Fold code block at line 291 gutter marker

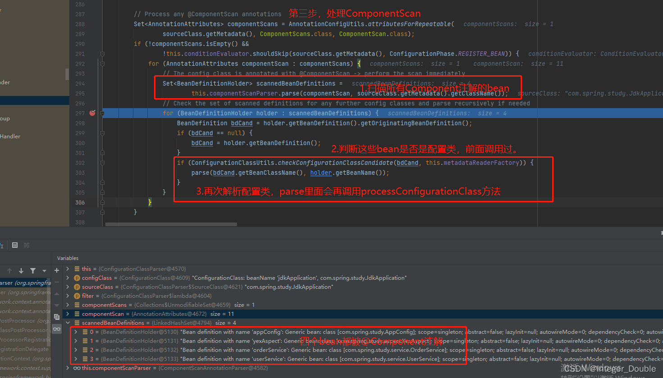[102, 54]
